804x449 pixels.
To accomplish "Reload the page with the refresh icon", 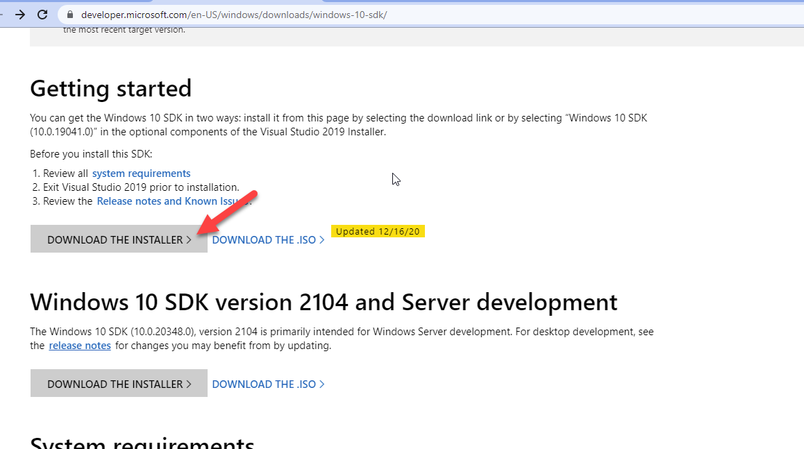I will pos(42,15).
